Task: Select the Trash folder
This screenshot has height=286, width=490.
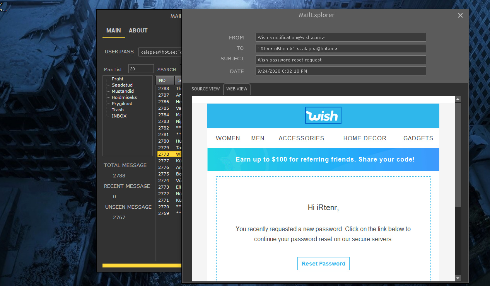Action: click(118, 110)
